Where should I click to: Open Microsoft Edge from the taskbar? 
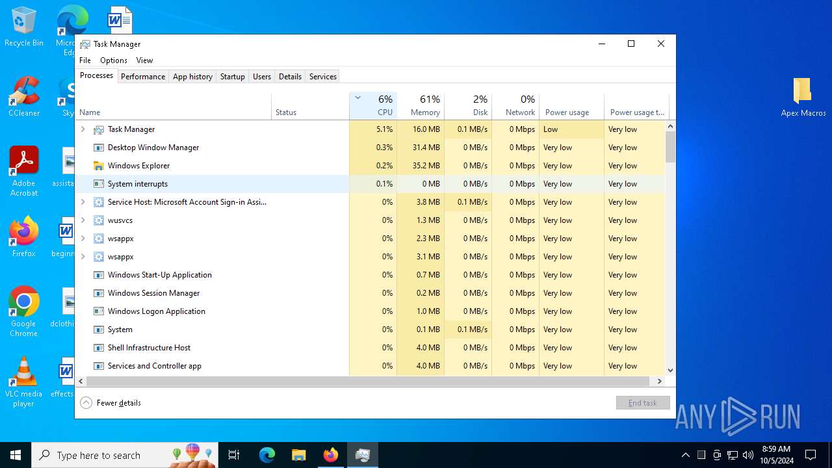(267, 455)
